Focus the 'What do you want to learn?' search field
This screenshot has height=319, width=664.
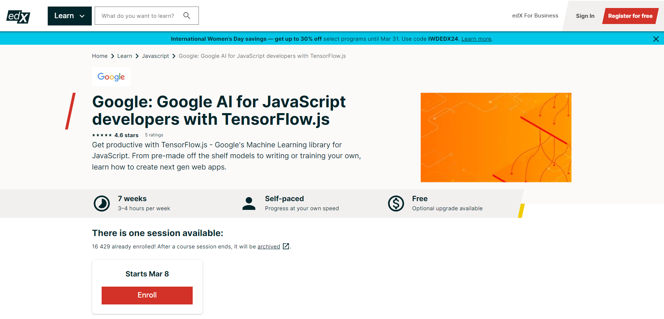point(147,16)
